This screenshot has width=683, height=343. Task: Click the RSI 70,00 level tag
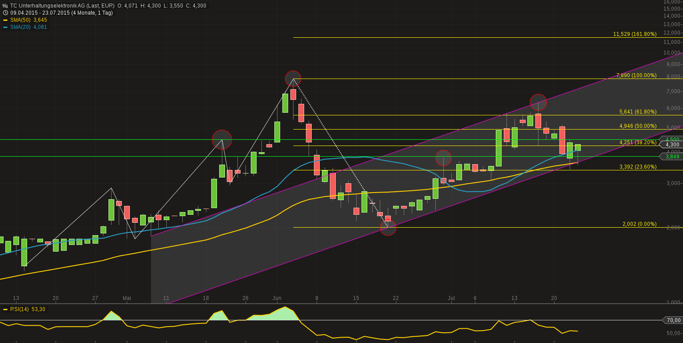(673, 320)
